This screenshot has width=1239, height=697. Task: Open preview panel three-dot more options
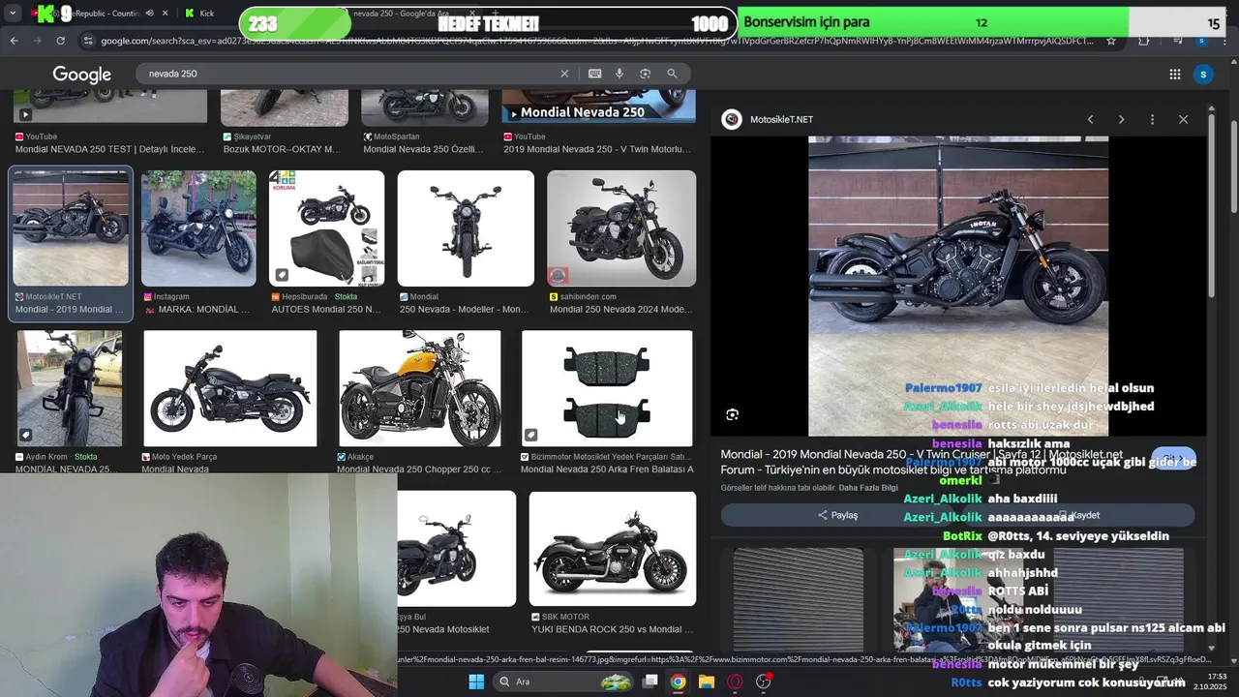tap(1152, 119)
